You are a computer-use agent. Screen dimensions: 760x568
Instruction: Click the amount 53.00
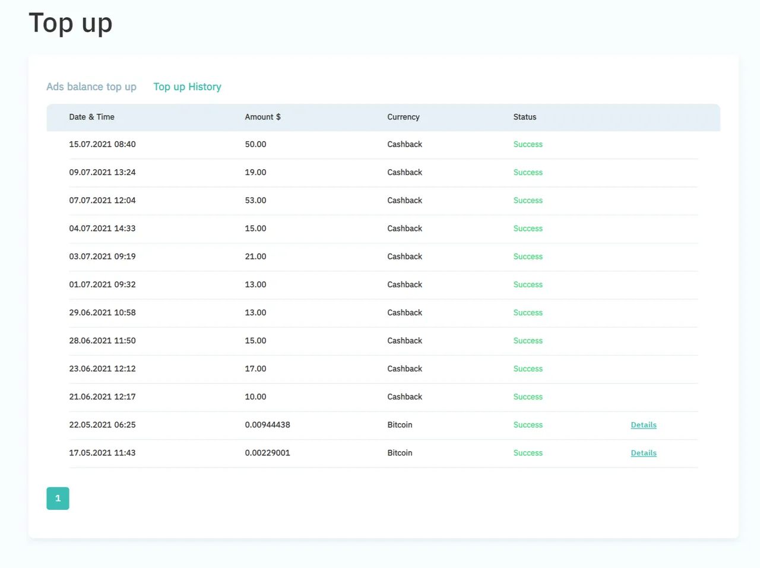pyautogui.click(x=255, y=200)
